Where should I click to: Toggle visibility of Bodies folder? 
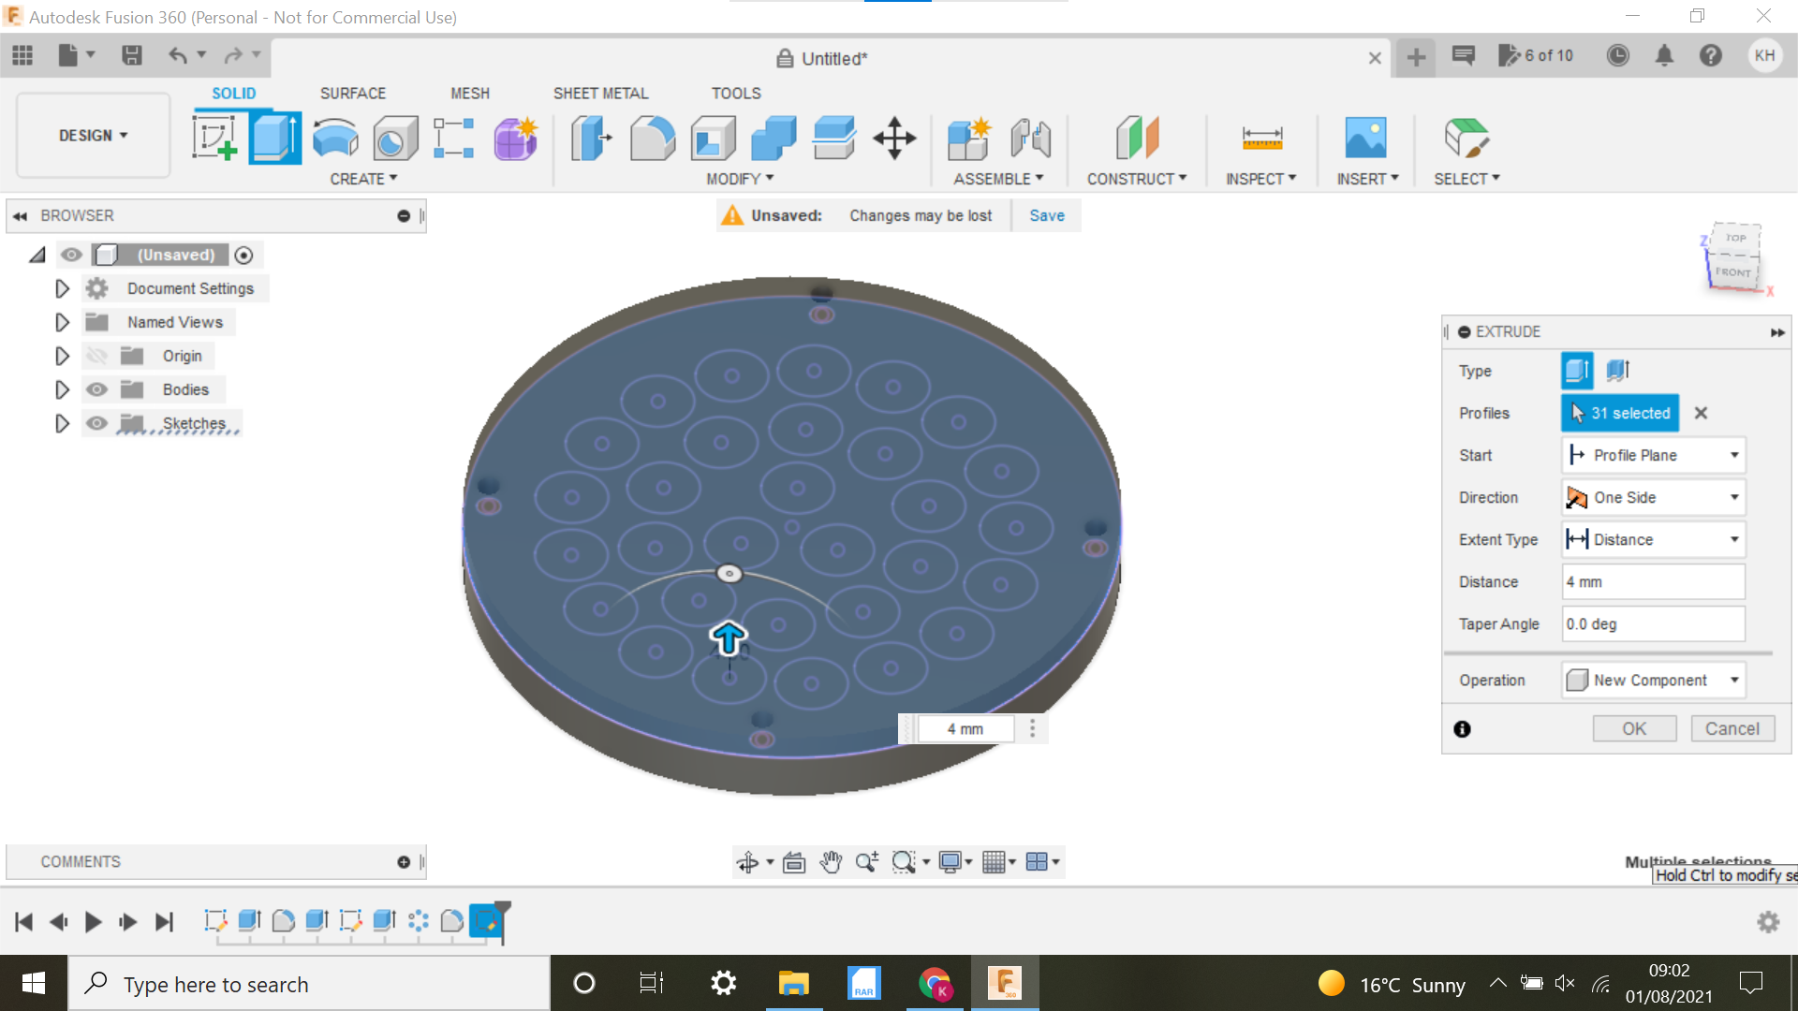97,388
